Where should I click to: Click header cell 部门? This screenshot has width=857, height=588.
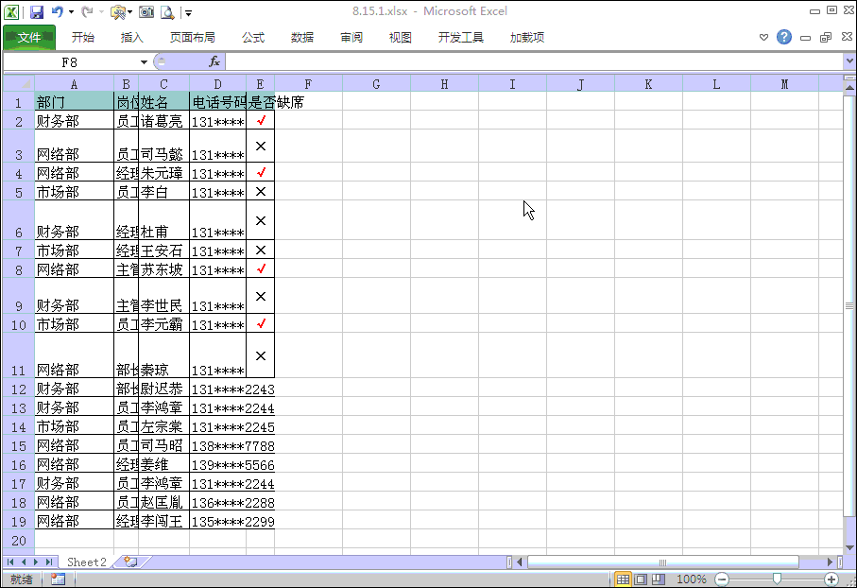tap(75, 102)
